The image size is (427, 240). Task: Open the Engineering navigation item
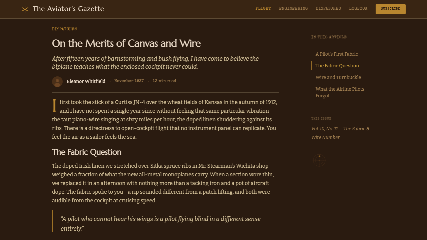pos(294,9)
